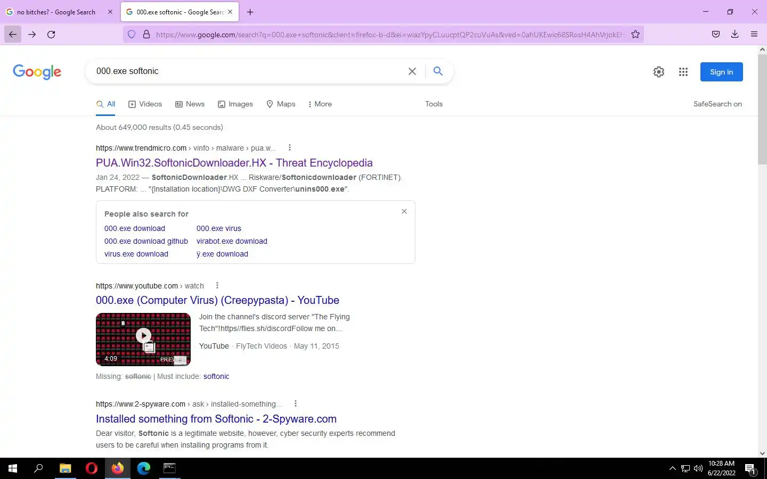Show hidden system tray icons
This screenshot has height=479, width=767.
click(672, 468)
